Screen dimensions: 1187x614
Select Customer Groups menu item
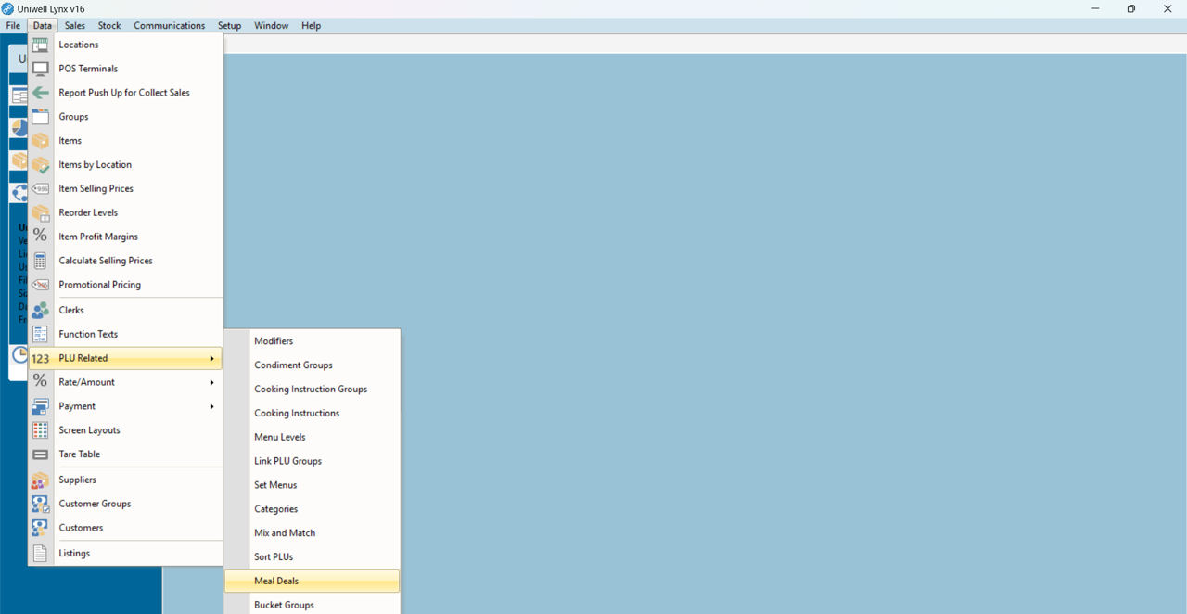click(x=95, y=504)
